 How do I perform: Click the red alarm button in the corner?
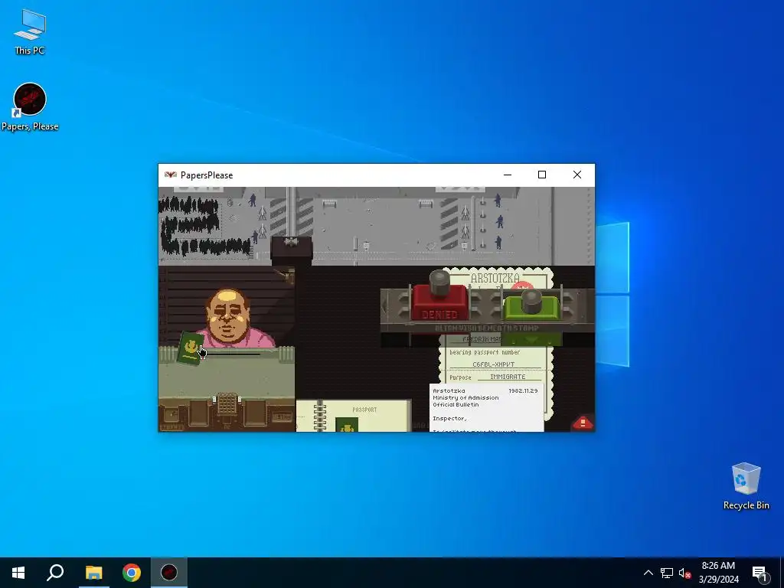583,423
